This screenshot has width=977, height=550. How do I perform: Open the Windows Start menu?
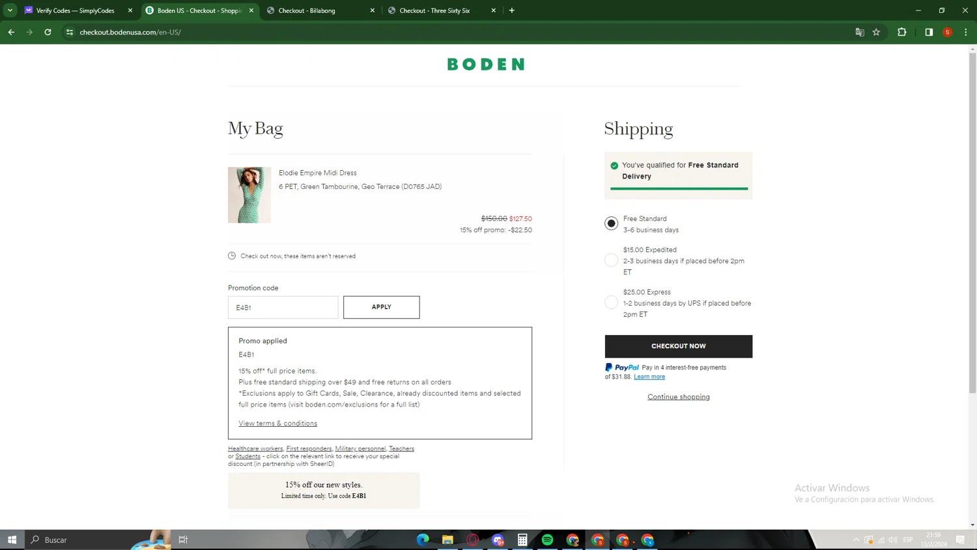(12, 540)
